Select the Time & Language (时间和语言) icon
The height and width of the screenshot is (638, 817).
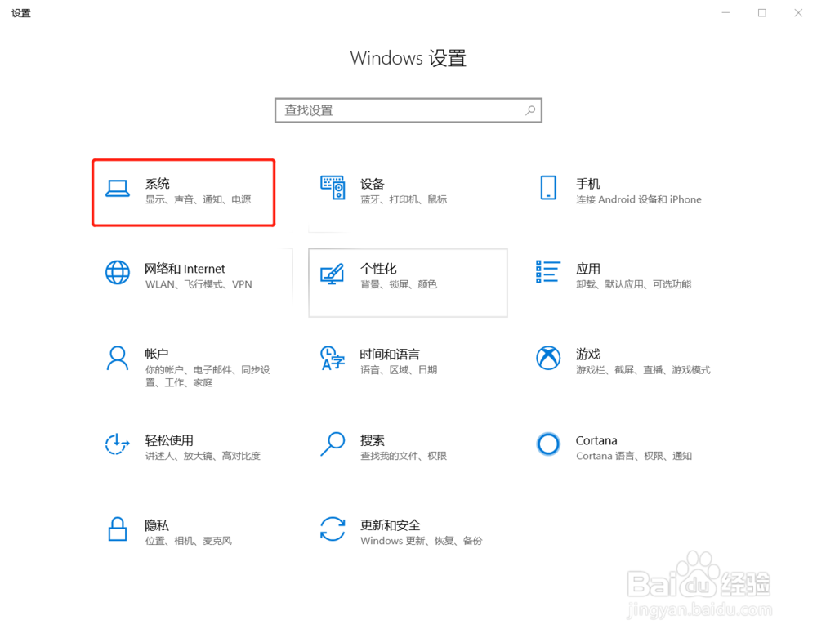(x=333, y=358)
